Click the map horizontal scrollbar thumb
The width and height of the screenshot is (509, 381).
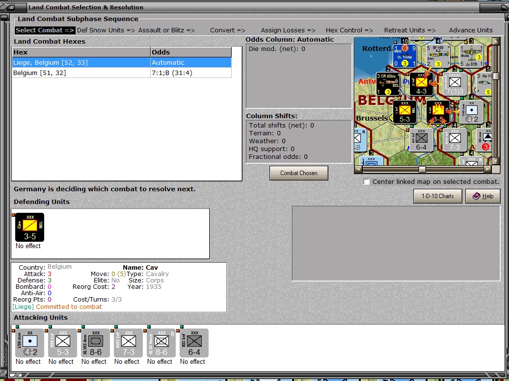422,169
